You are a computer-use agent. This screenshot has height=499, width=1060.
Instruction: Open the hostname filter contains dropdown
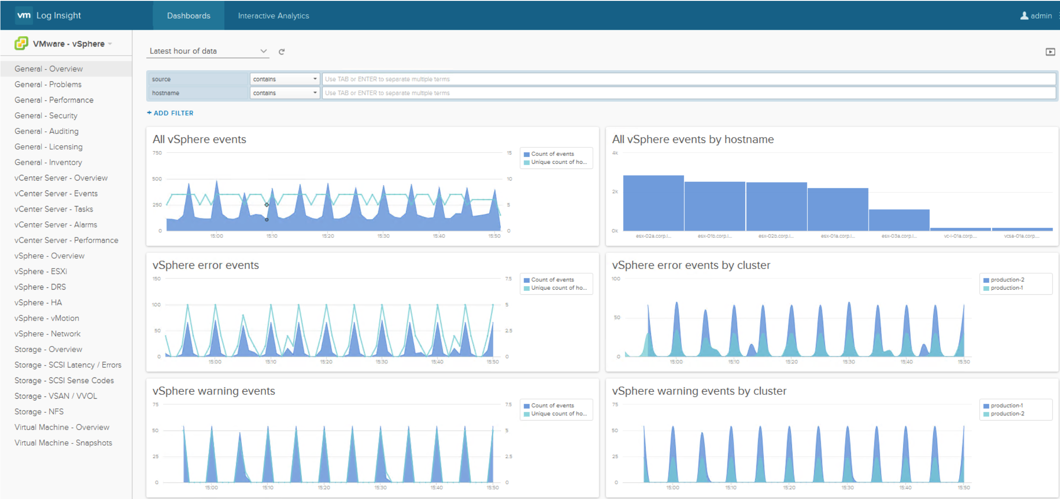[x=285, y=93]
